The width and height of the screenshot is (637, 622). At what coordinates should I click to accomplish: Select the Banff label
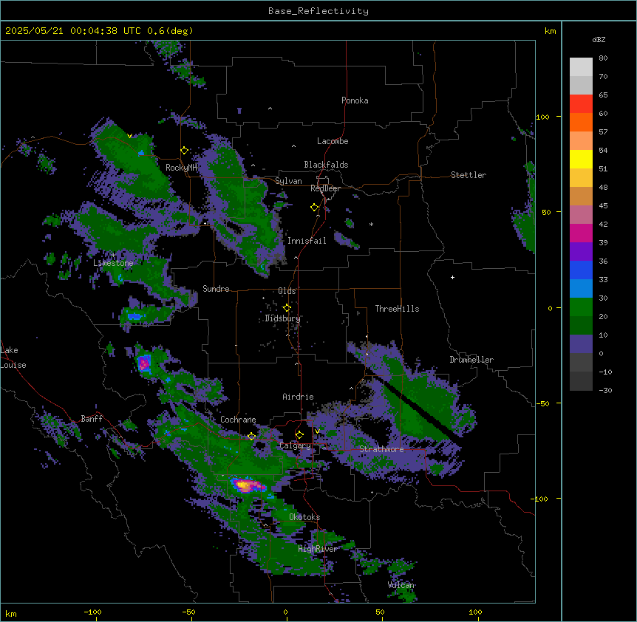click(x=92, y=419)
